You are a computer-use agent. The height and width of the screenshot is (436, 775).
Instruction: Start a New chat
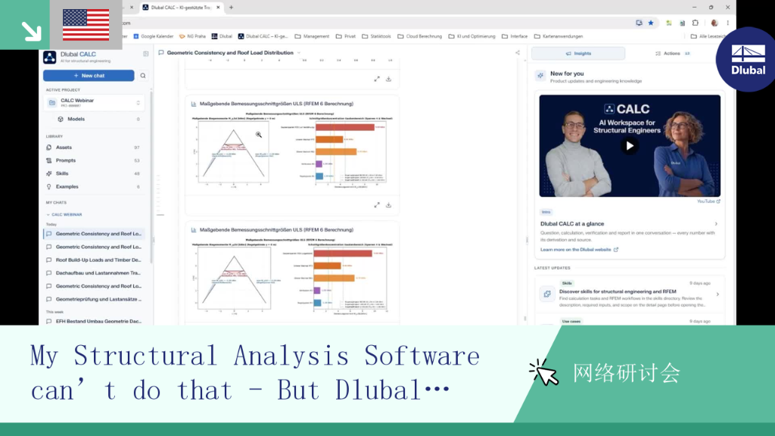point(89,76)
